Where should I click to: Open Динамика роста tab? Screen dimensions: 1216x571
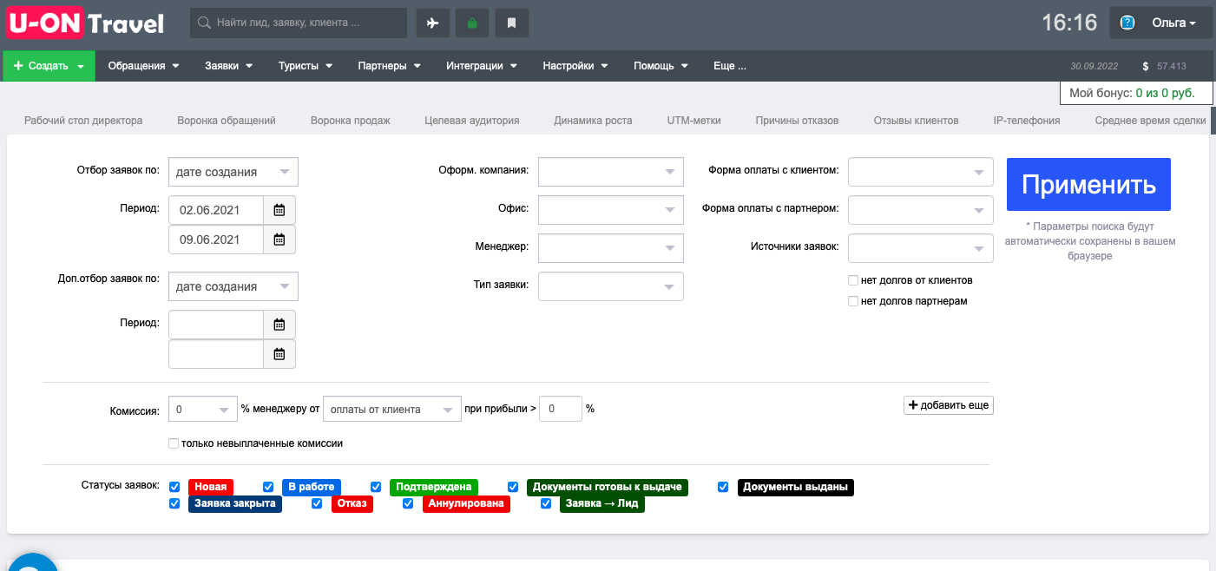coord(593,121)
